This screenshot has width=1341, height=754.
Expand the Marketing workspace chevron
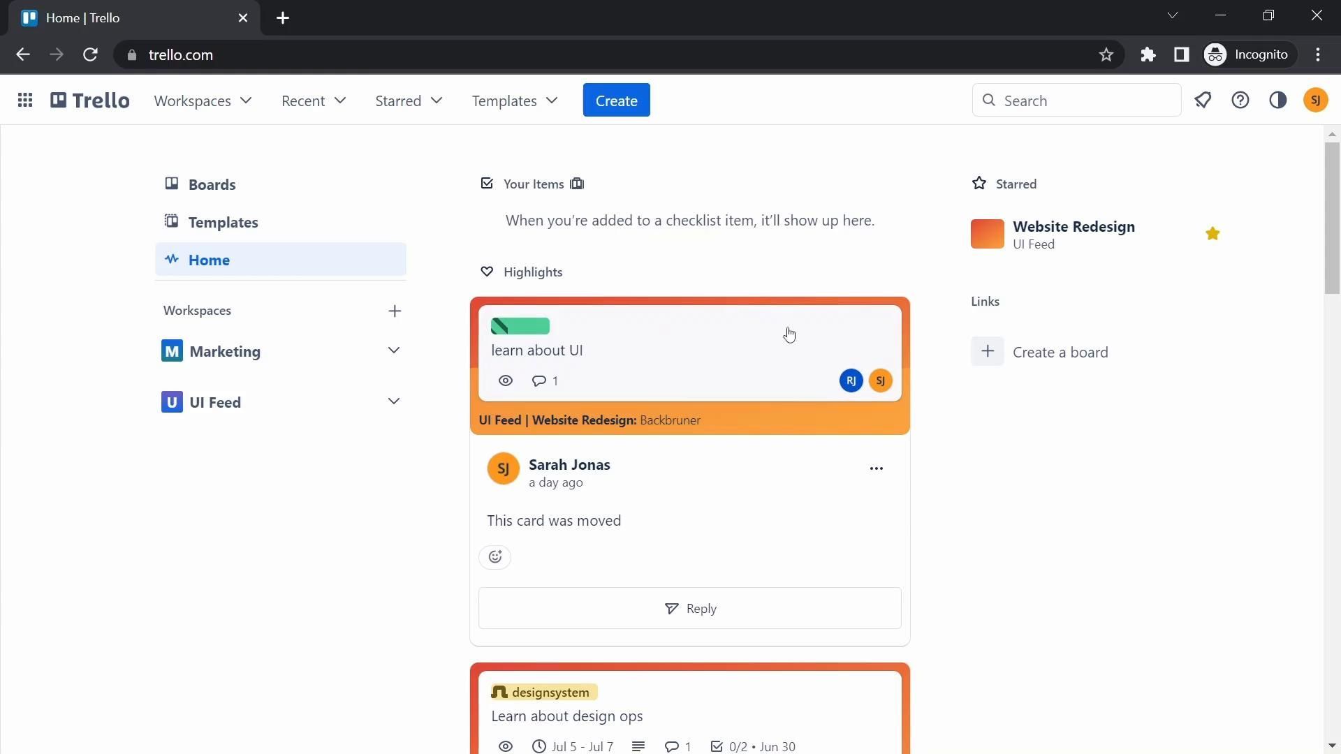[x=394, y=350]
